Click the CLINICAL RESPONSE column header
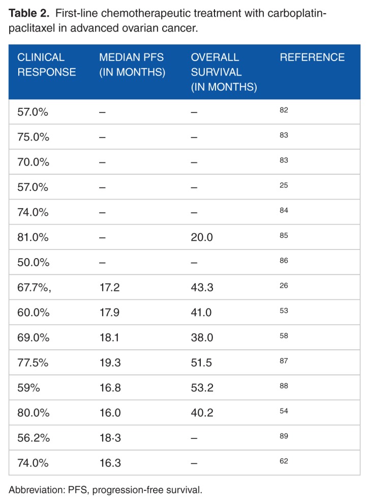Image resolution: width=369 pixels, height=504 pixels. (x=47, y=65)
